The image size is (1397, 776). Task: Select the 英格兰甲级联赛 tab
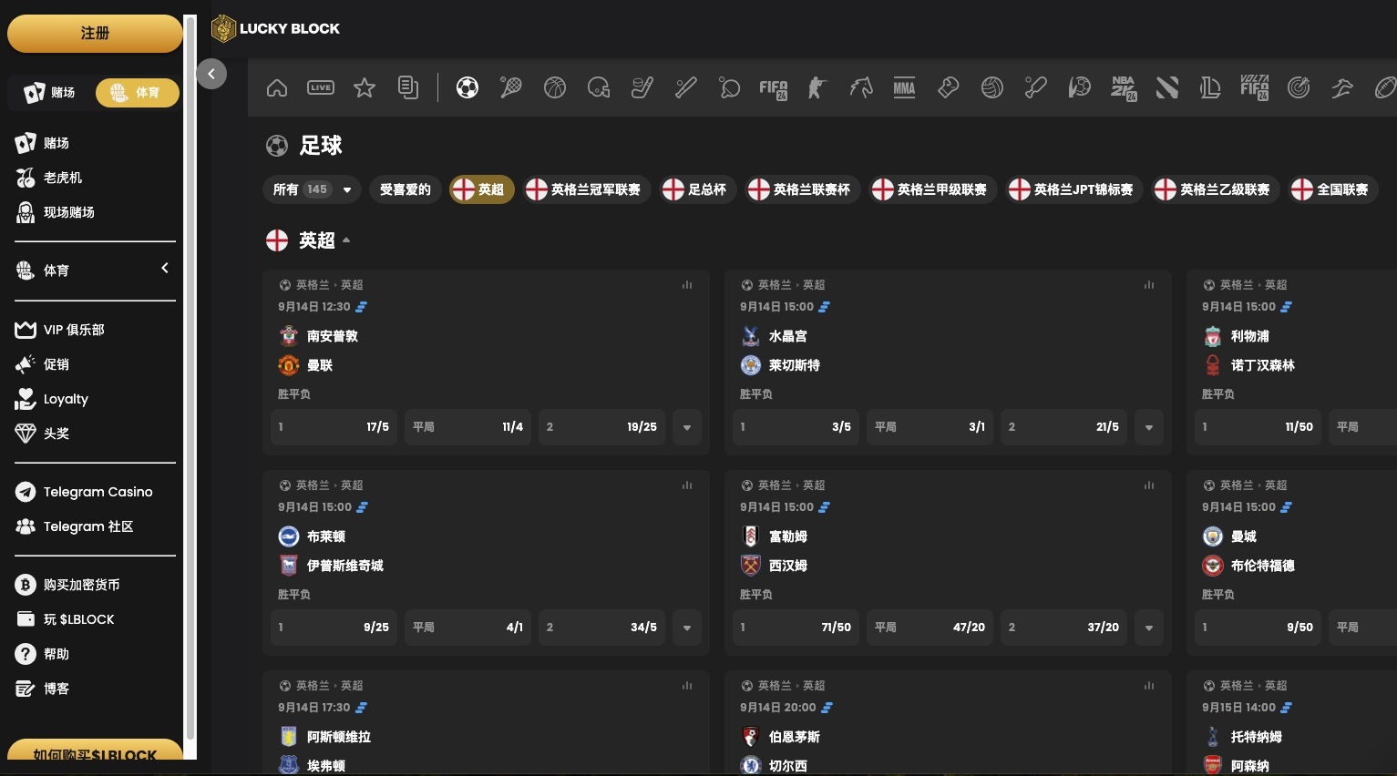933,189
